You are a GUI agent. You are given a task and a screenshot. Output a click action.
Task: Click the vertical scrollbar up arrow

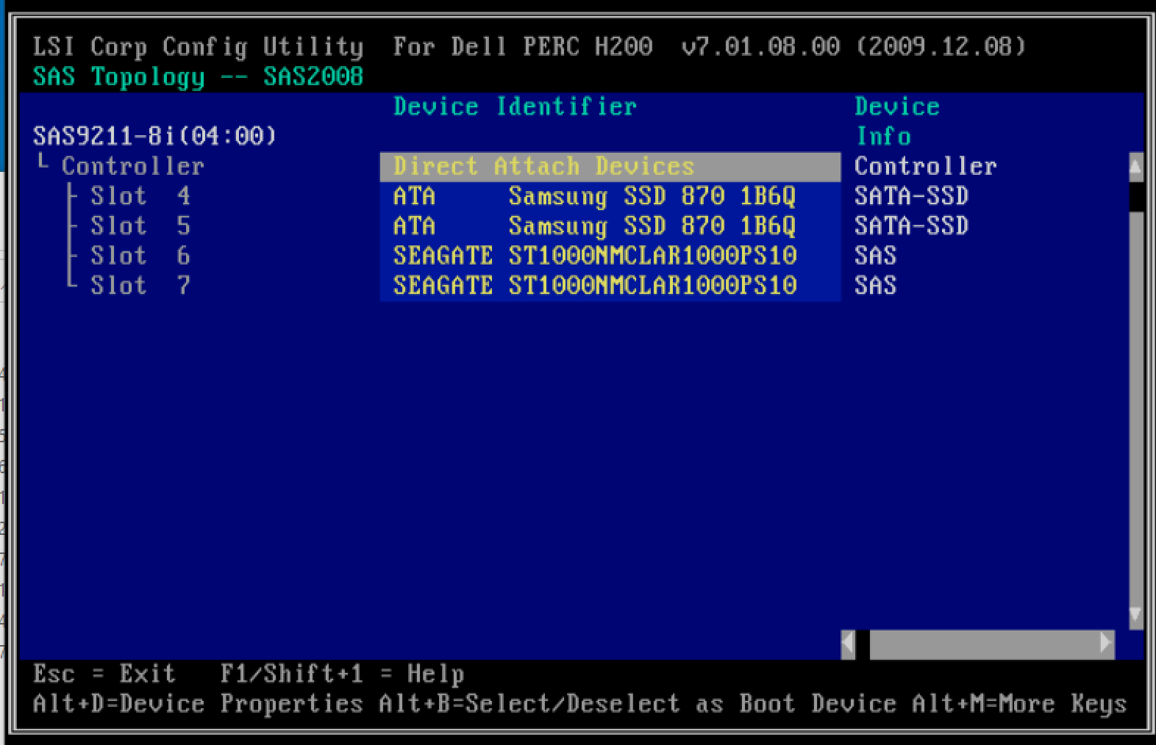click(1136, 167)
